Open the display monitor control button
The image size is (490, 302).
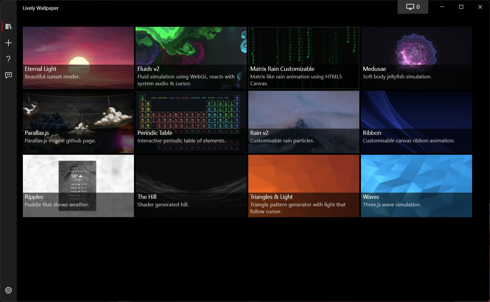[413, 7]
